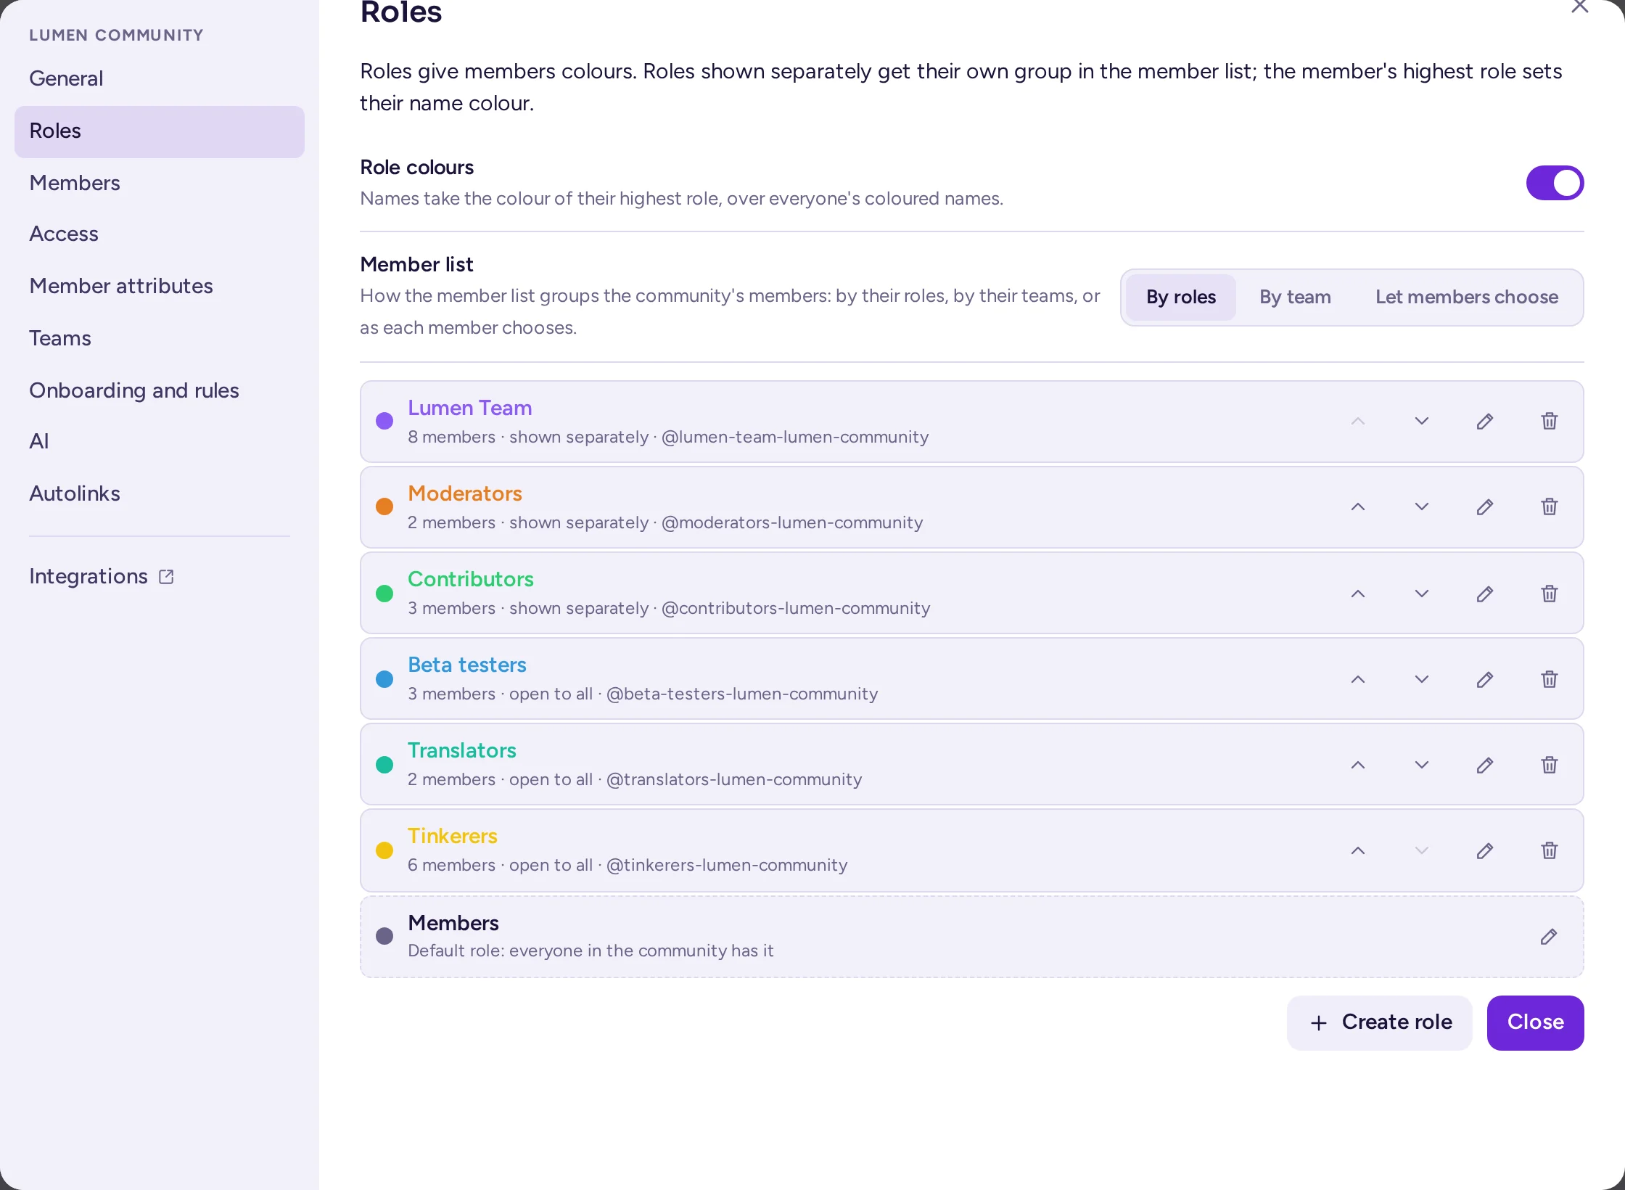Move Lumen Team role up
1625x1190 pixels.
coord(1358,422)
